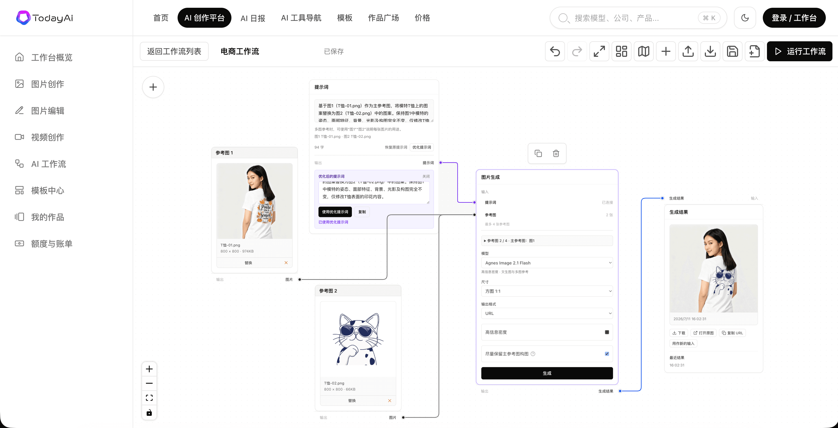
Task: Open 图片创作 in sidebar
Action: point(40,84)
